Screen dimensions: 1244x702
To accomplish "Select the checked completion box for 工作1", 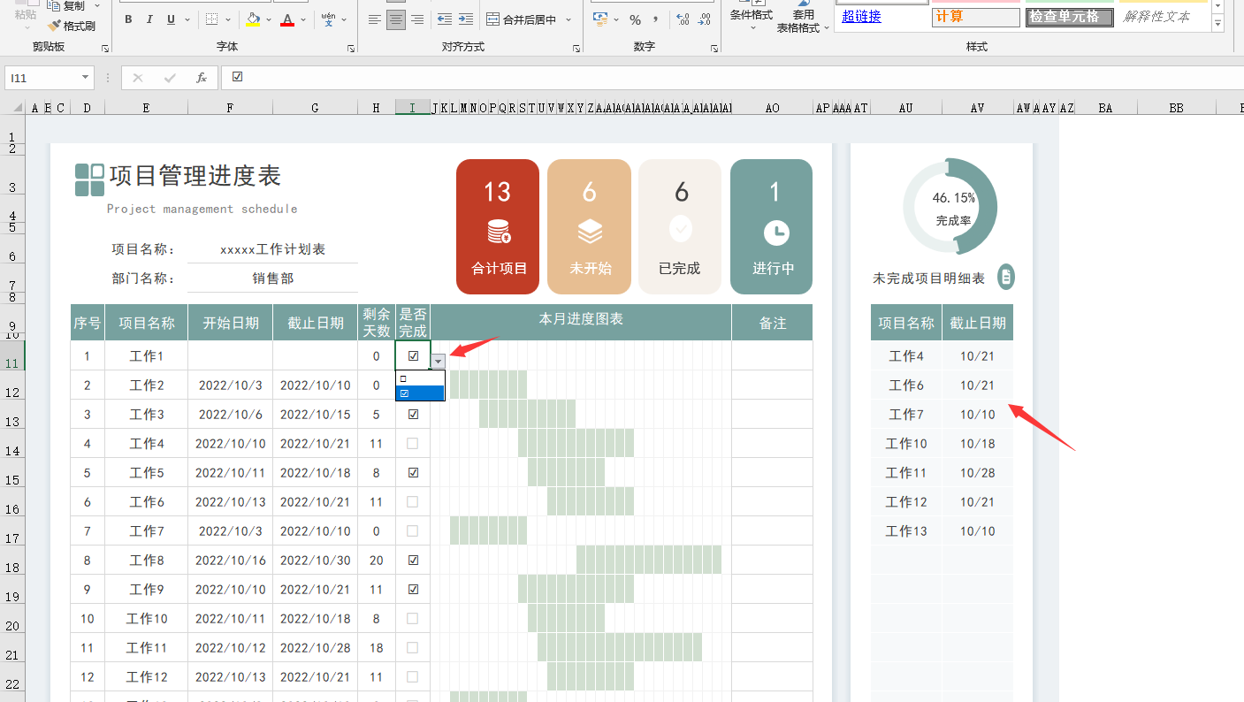I will tap(413, 356).
